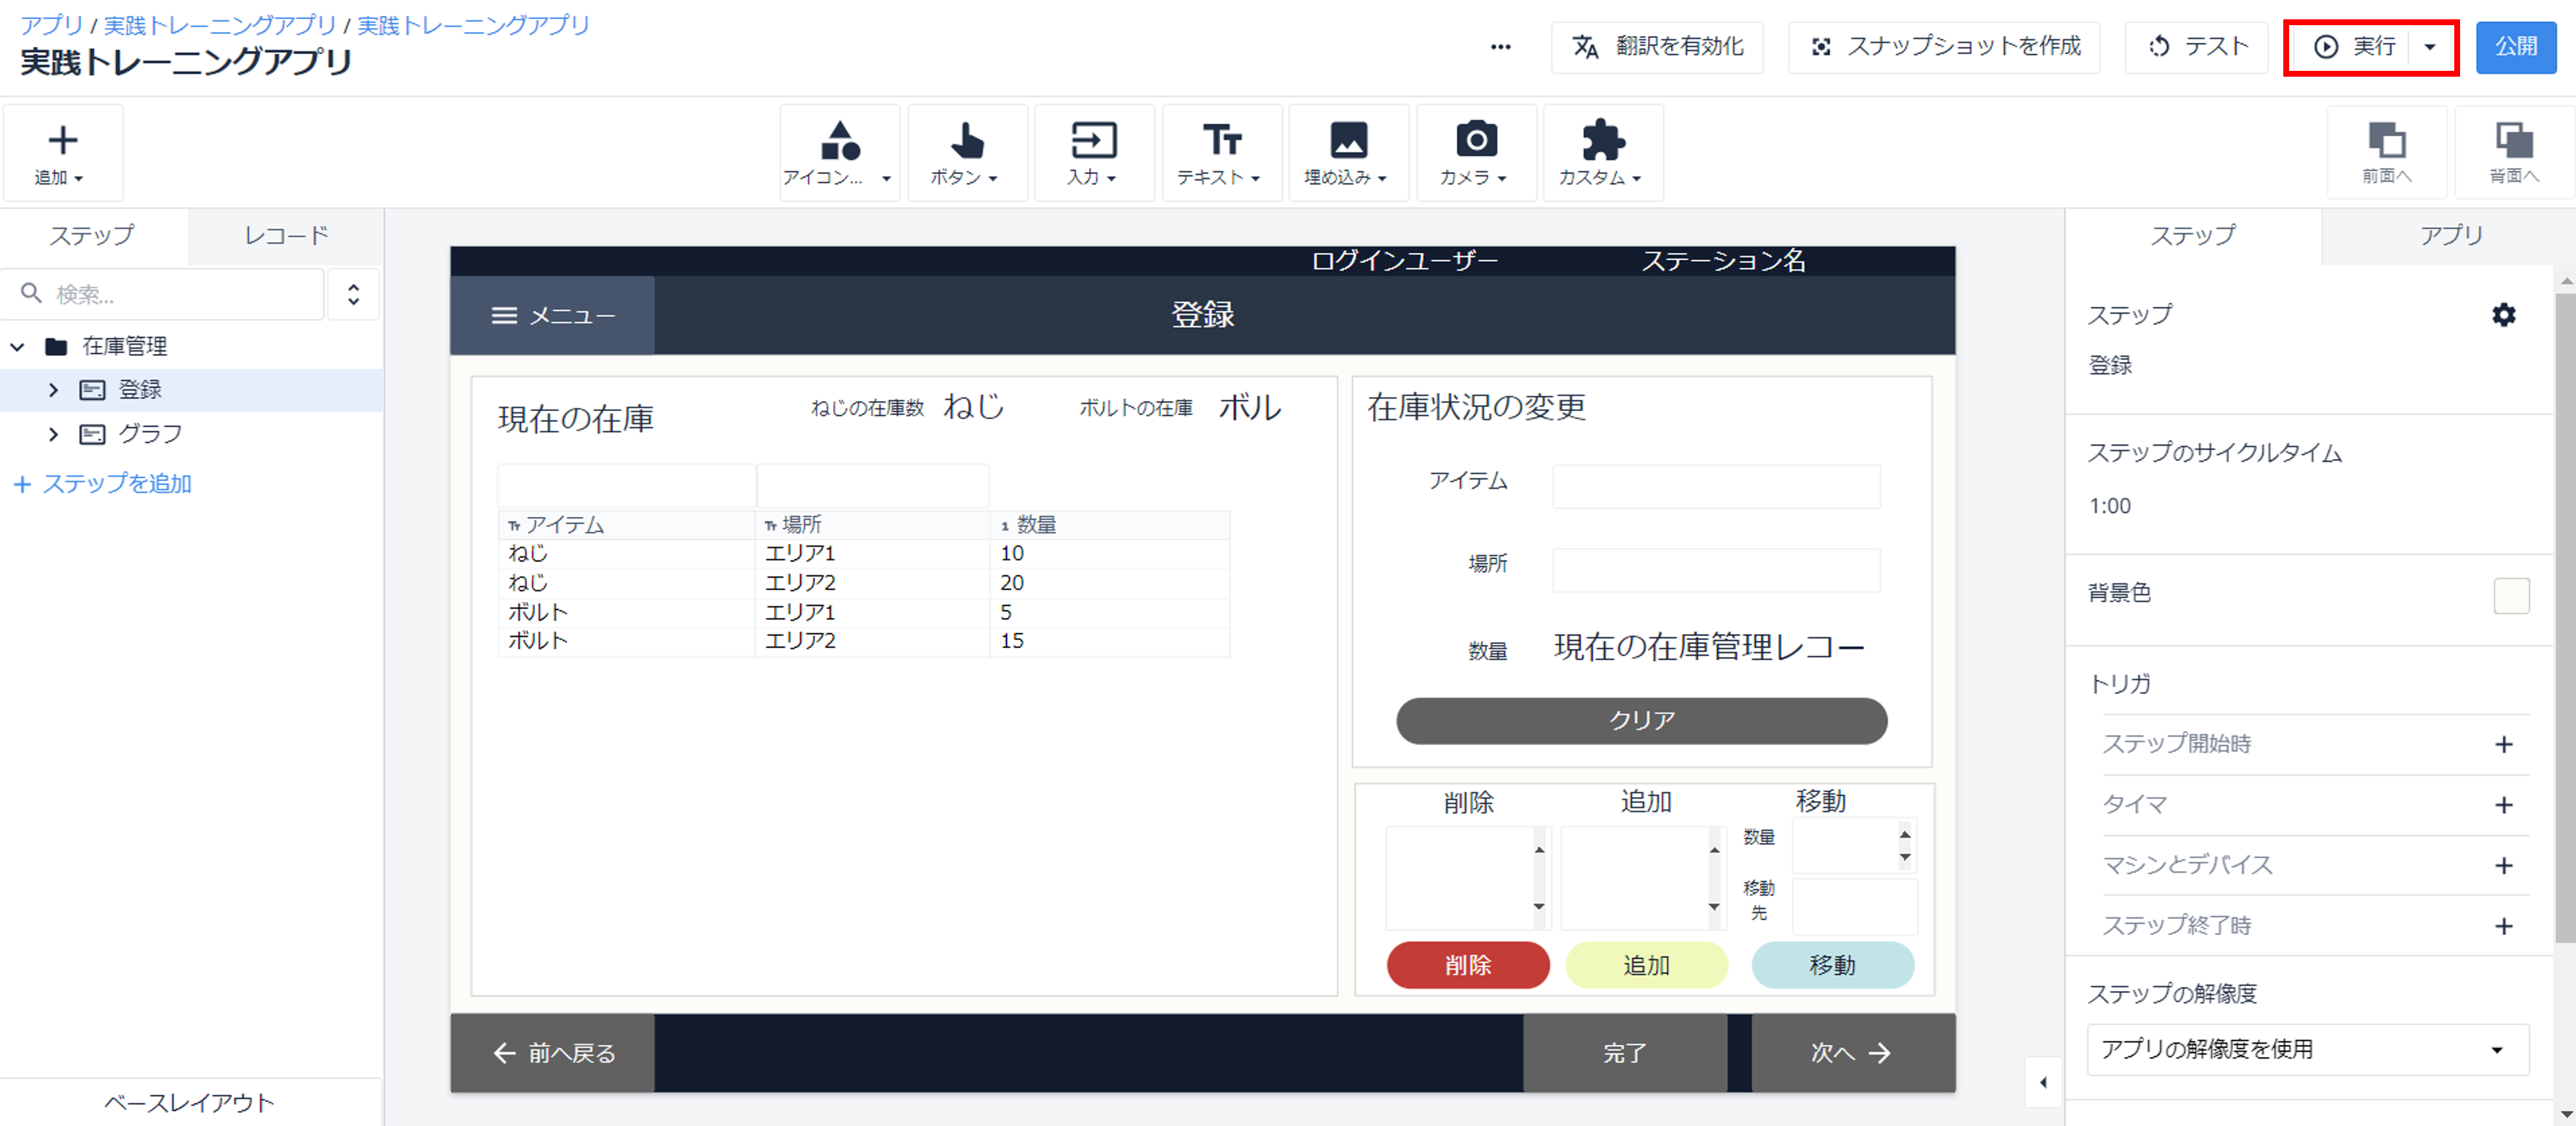Click the yellow 追加 button
This screenshot has width=2576, height=1126.
[x=1646, y=965]
